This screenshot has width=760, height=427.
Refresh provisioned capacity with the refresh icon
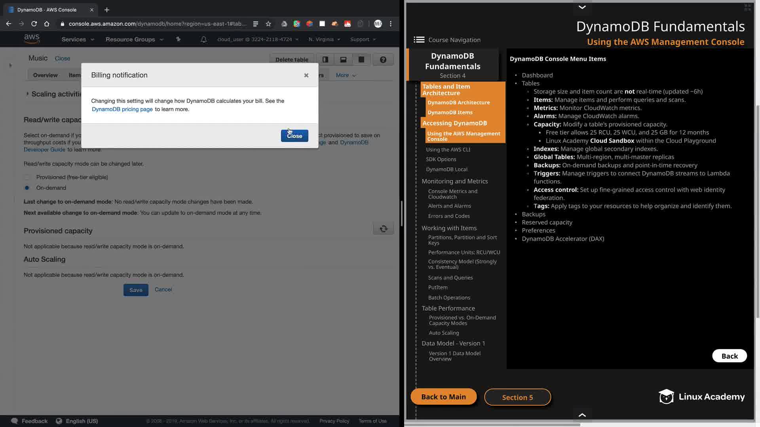coord(383,229)
